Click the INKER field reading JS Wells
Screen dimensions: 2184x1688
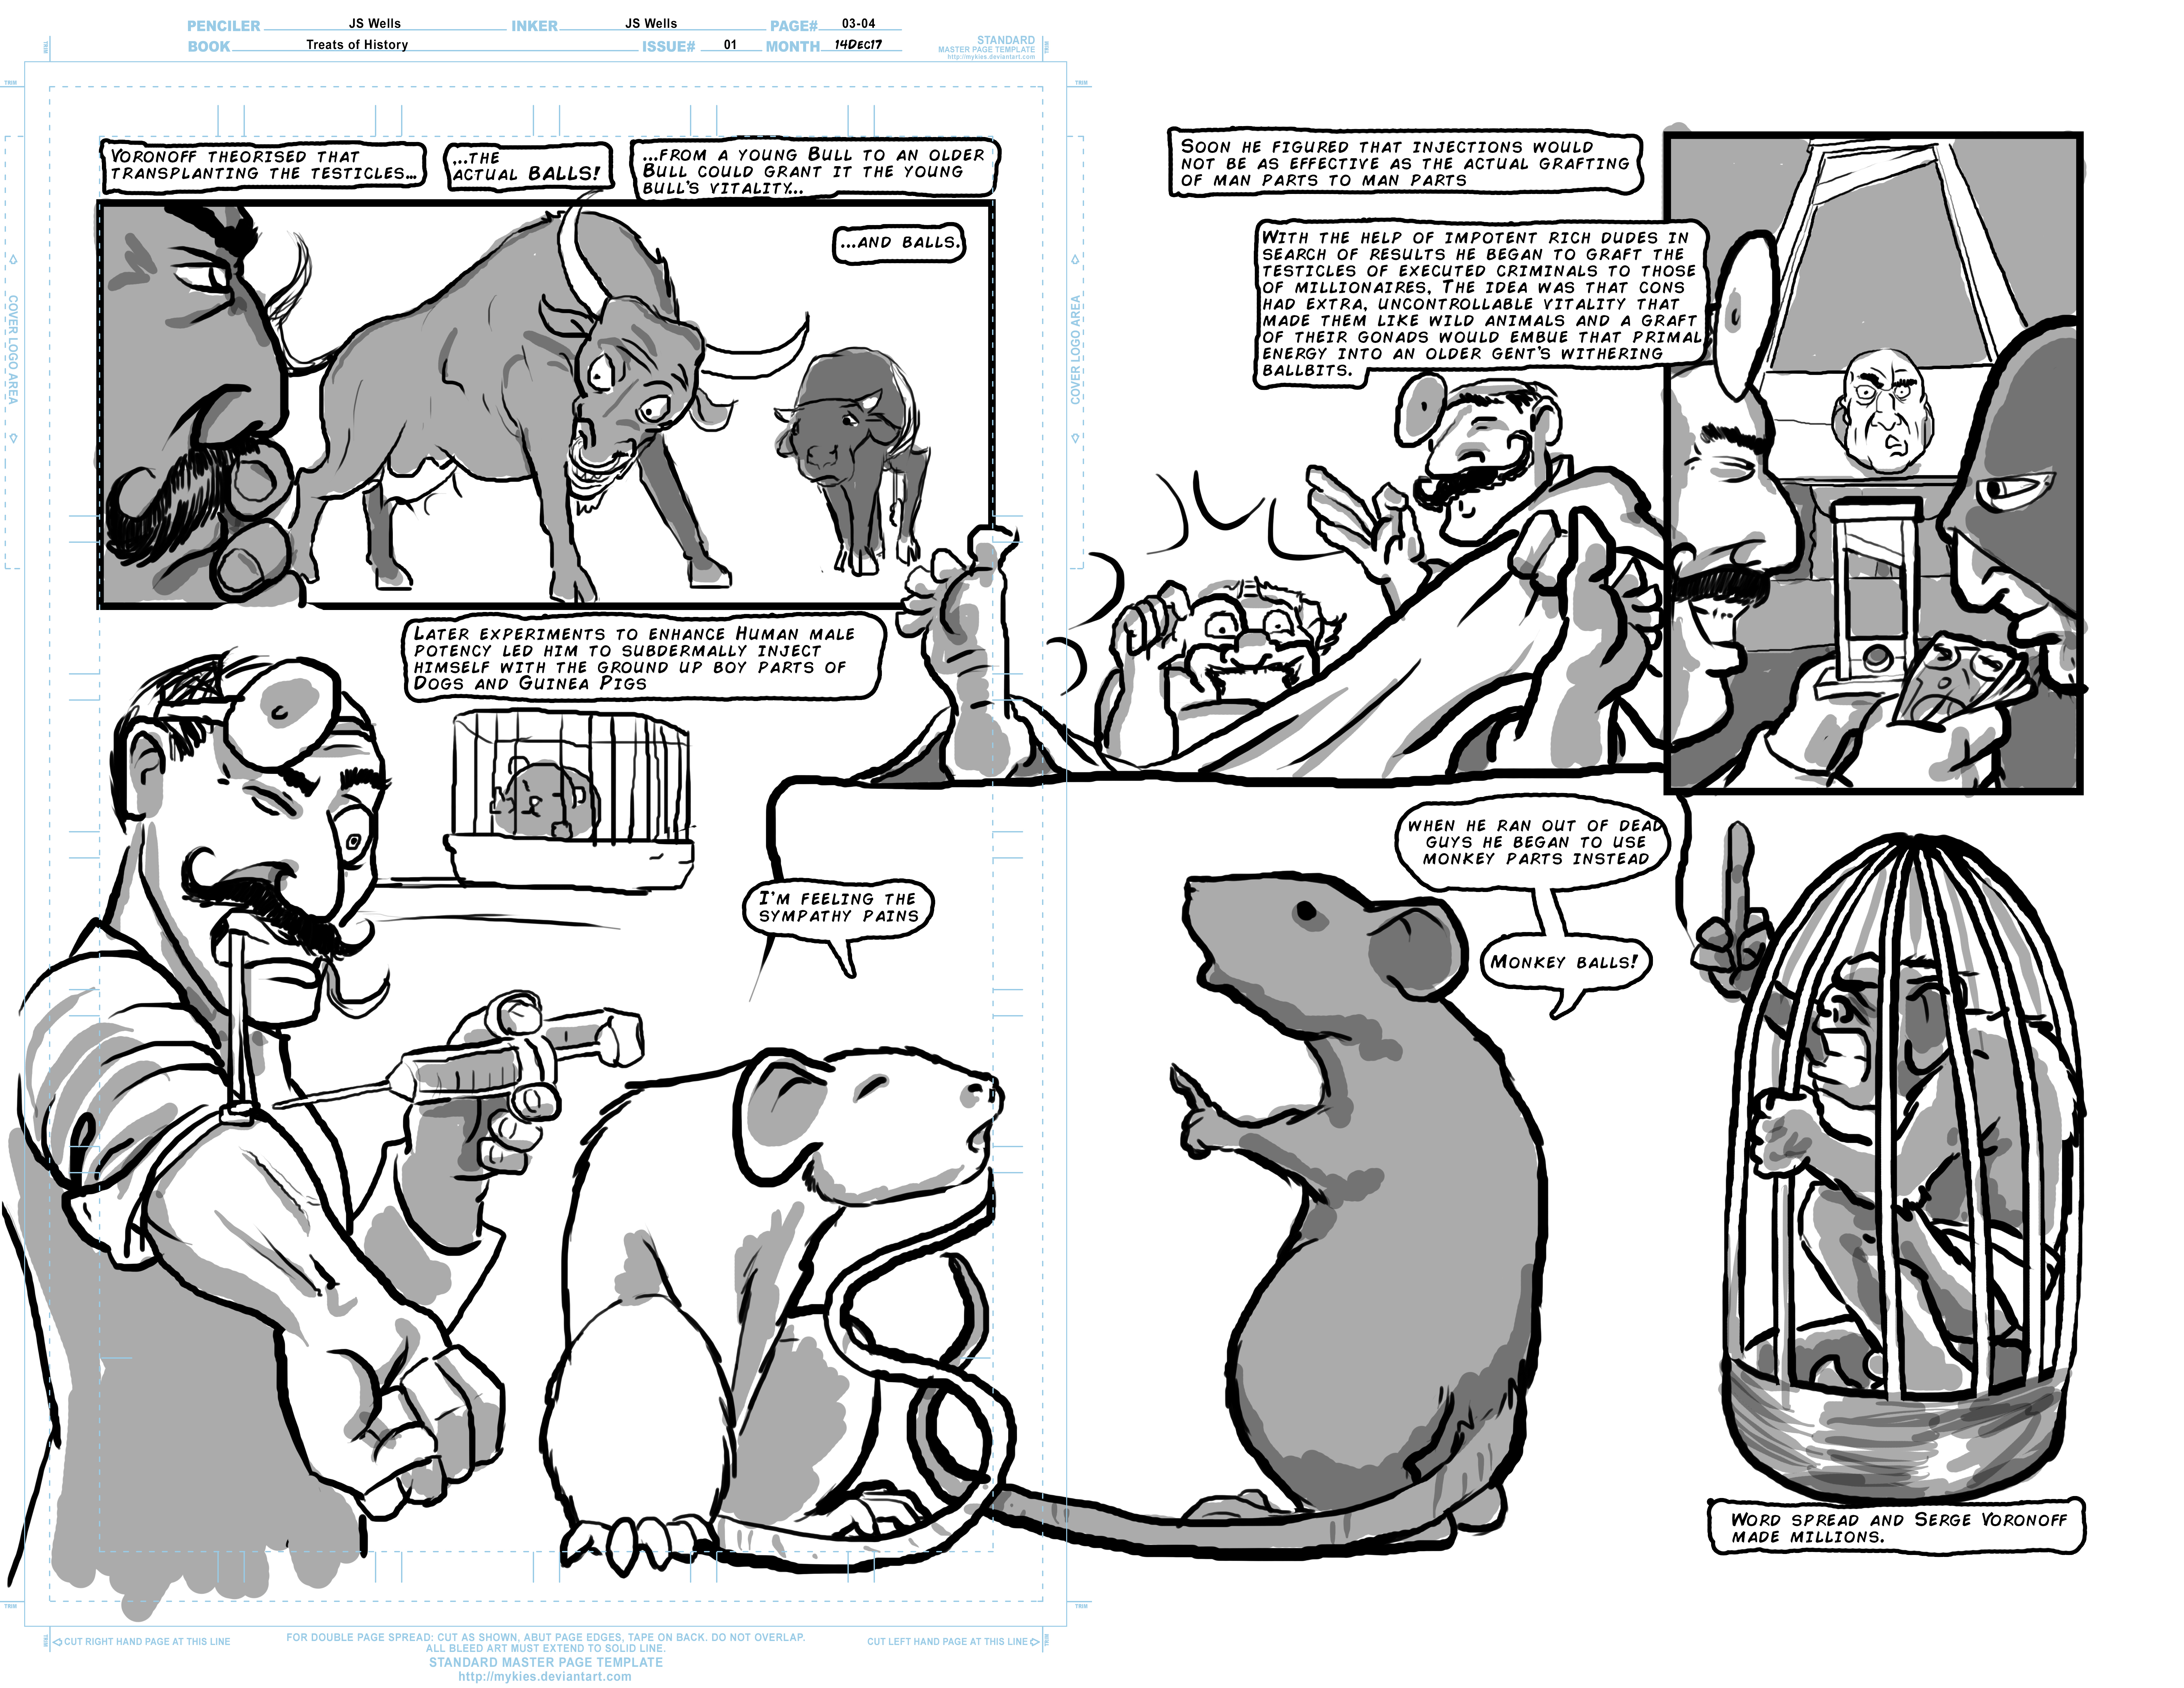pyautogui.click(x=651, y=23)
